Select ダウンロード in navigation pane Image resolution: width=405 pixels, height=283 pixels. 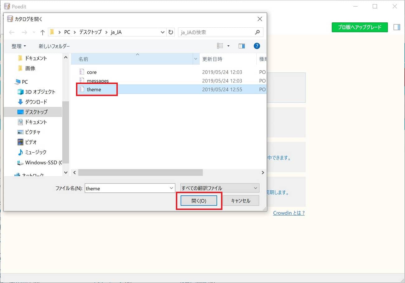pos(36,102)
